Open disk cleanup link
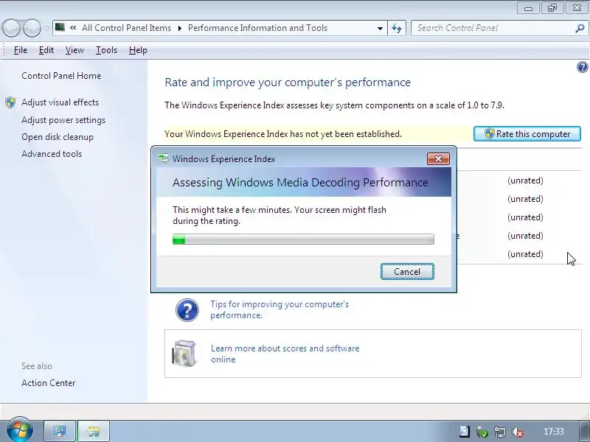The image size is (590, 442). [58, 137]
